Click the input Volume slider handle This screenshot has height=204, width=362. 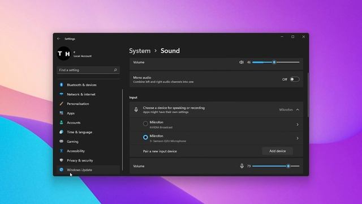tap(288, 166)
